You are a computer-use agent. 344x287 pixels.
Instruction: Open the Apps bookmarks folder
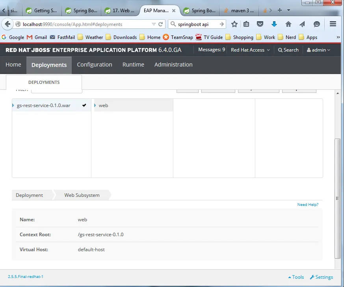[x=308, y=37]
